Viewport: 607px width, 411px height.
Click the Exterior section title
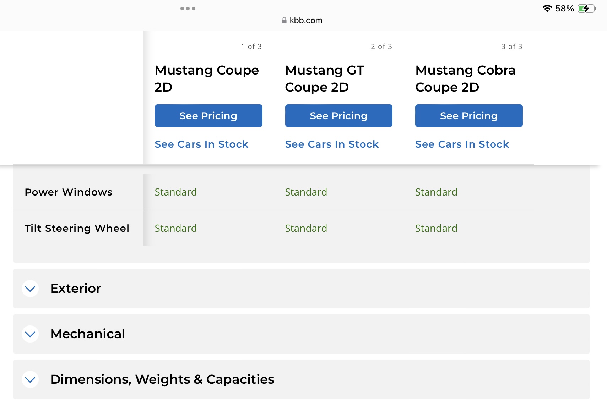point(76,289)
